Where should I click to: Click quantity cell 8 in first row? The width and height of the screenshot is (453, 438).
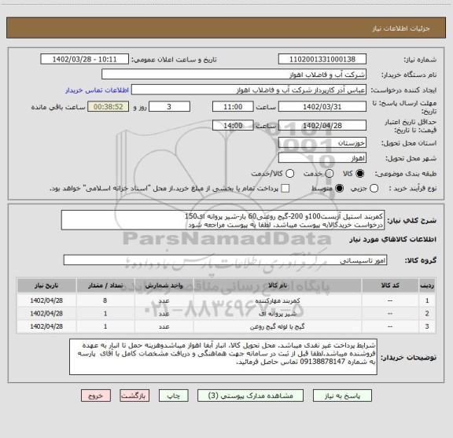coord(105,300)
